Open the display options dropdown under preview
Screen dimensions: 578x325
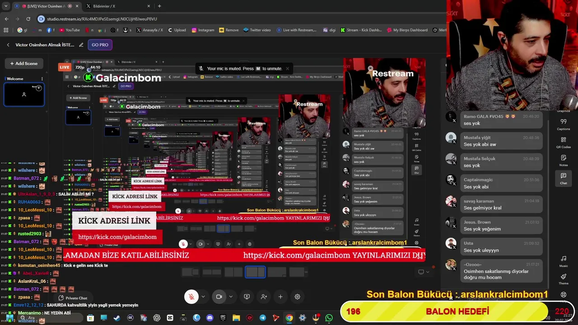point(424,272)
